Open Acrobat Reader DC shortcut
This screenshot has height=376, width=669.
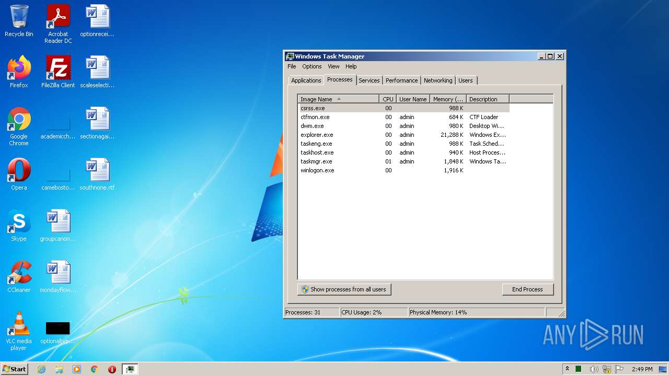click(x=58, y=24)
